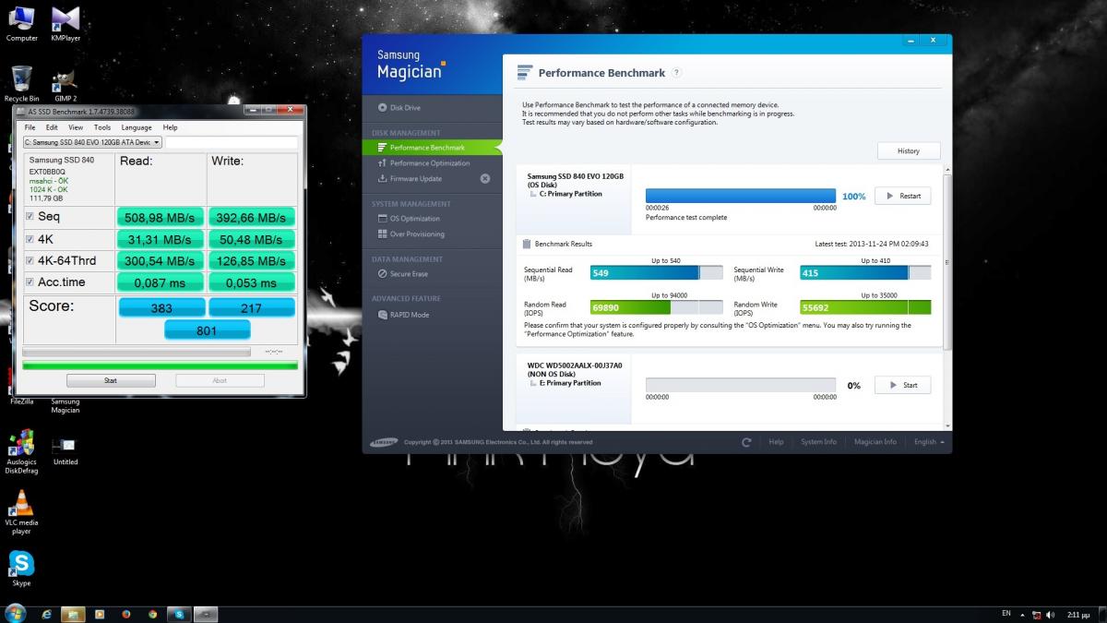Open the Skype desktop icon
Viewport: 1107px width, 623px height.
[21, 569]
